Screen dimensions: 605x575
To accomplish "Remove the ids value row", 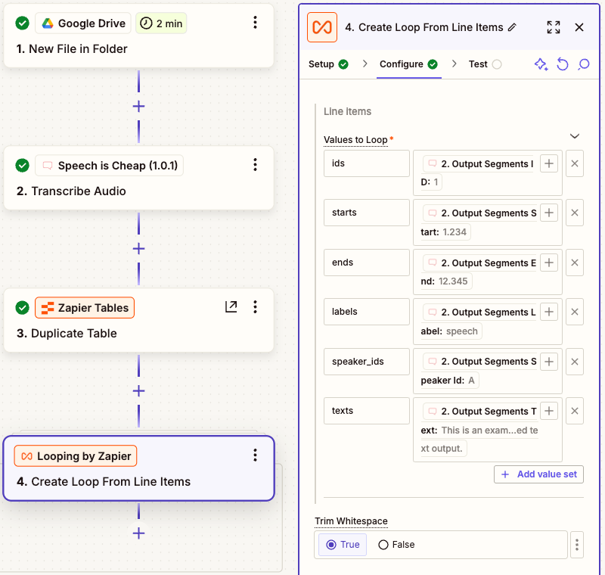I will tap(574, 163).
